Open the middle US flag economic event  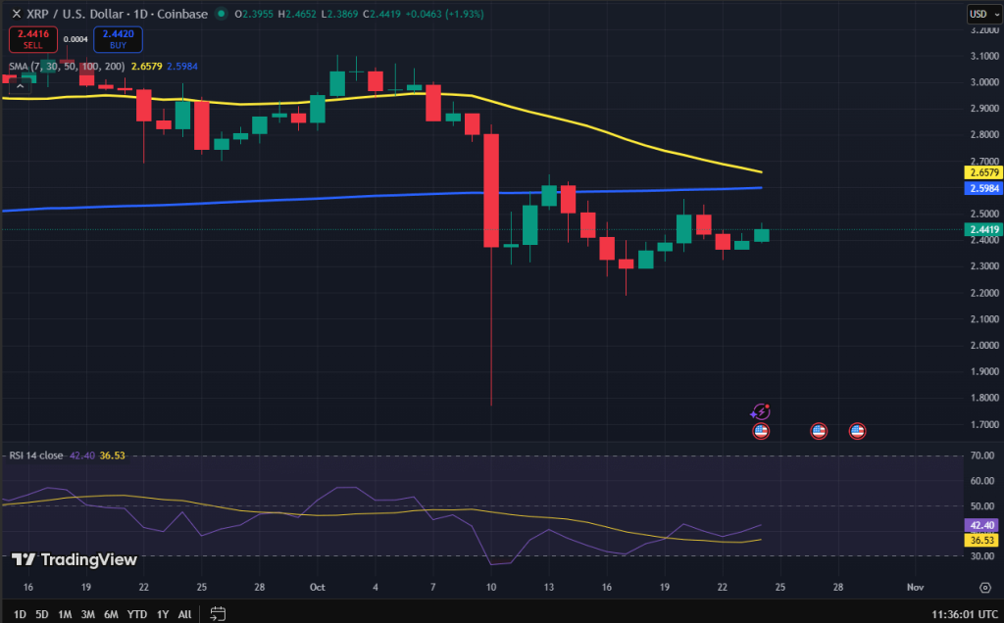819,431
